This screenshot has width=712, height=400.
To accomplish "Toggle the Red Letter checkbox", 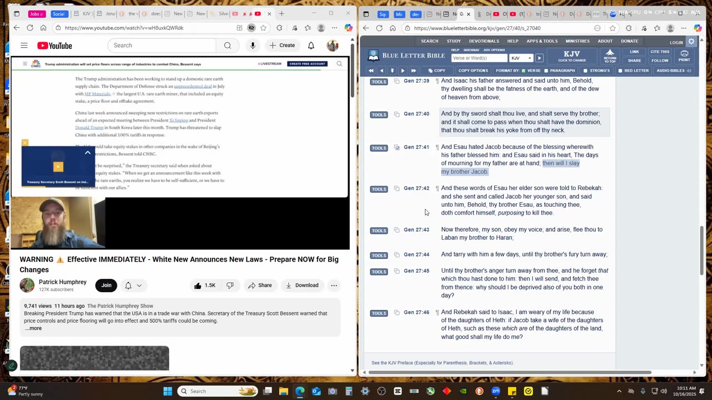I will [620, 71].
